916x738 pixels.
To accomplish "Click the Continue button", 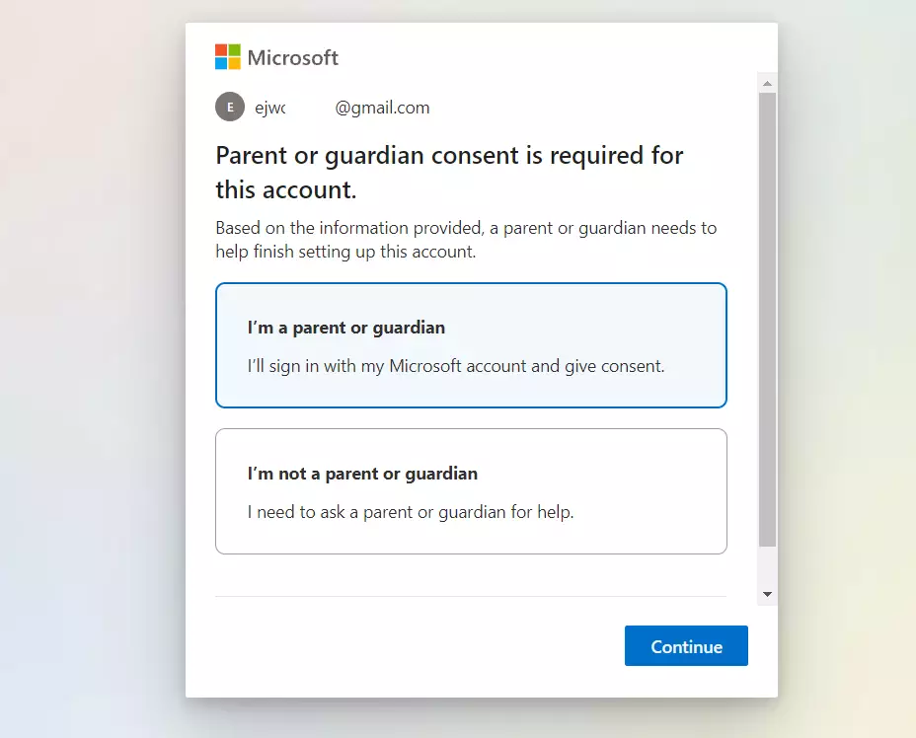I will click(x=686, y=645).
